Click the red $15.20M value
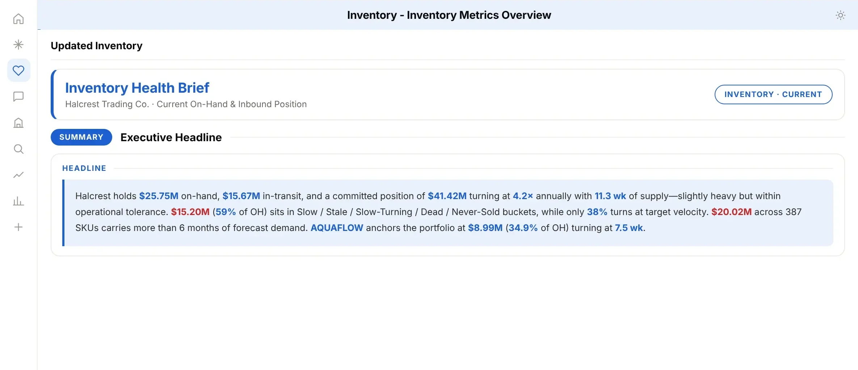The height and width of the screenshot is (370, 858). [x=190, y=212]
